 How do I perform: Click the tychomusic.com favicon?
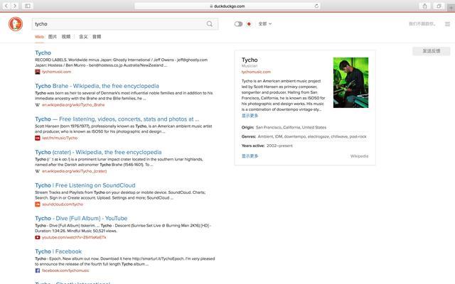coord(38,72)
